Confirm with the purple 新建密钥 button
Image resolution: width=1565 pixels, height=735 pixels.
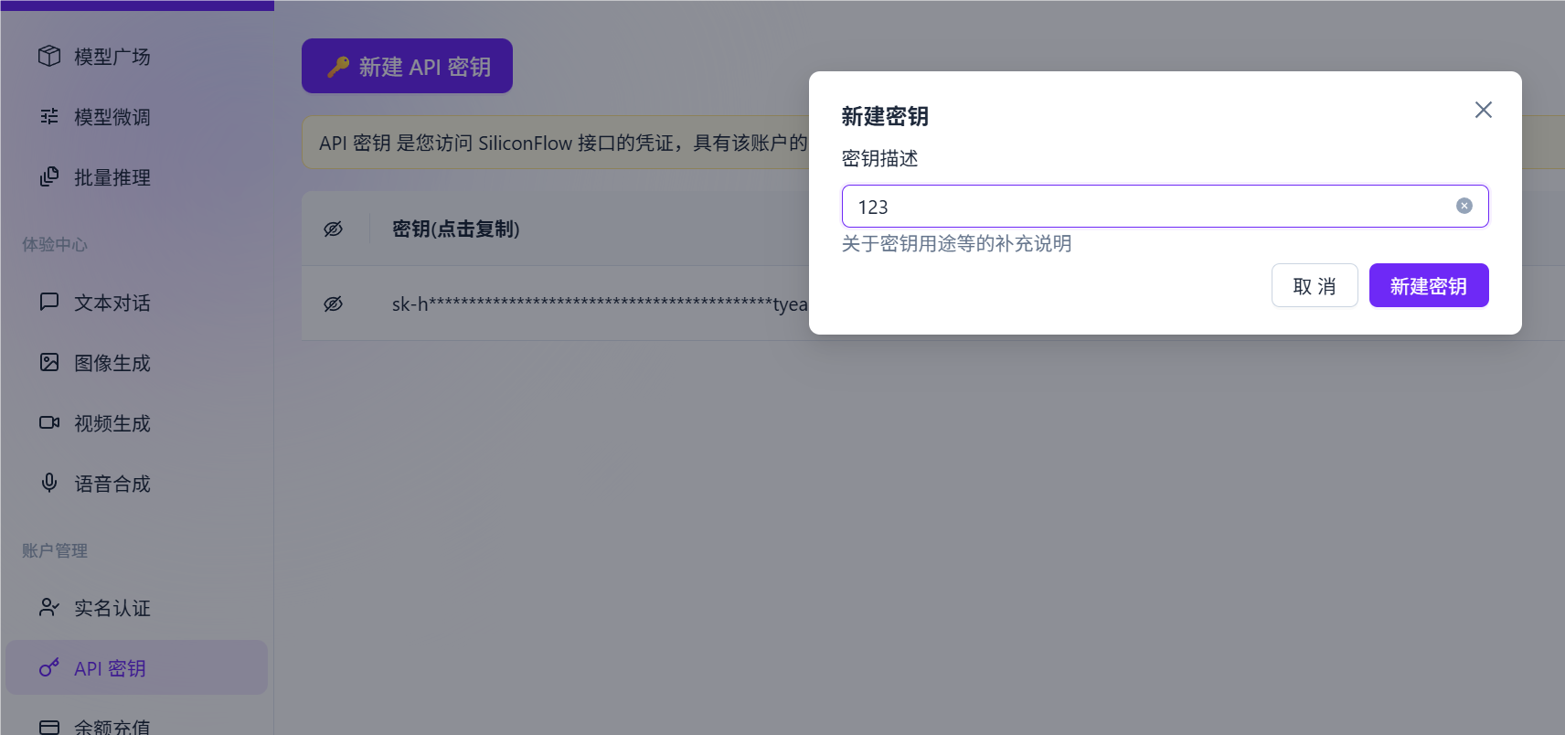1429,285
